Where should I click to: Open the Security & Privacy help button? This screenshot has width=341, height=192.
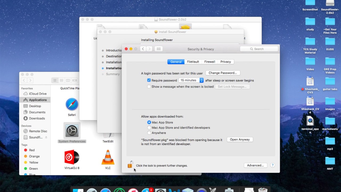coord(273,165)
